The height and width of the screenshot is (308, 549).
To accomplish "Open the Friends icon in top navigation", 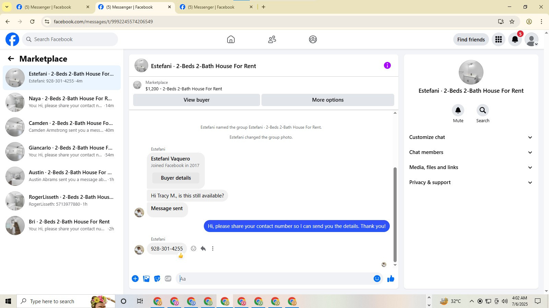I will pos(272,39).
